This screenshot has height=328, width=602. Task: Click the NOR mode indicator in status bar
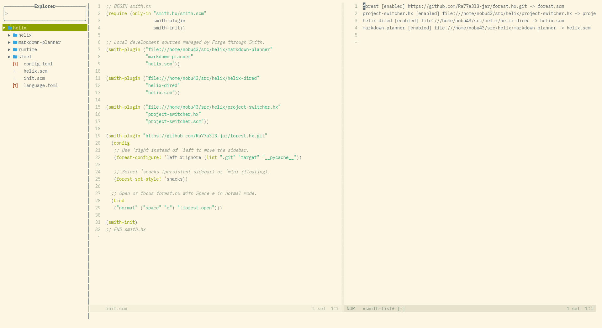(351, 309)
